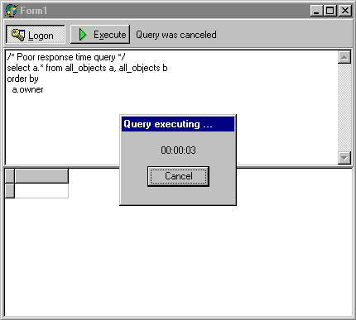The height and width of the screenshot is (320, 356).
Task: Click the scroll up arrow in SQL editor
Action: coord(344,57)
